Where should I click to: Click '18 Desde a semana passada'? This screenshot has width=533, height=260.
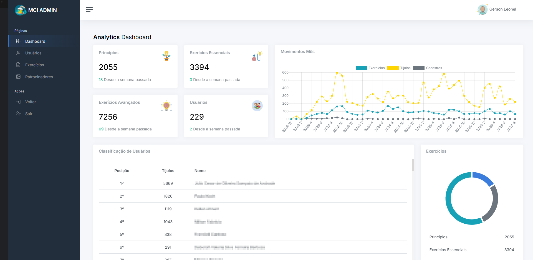click(x=125, y=80)
